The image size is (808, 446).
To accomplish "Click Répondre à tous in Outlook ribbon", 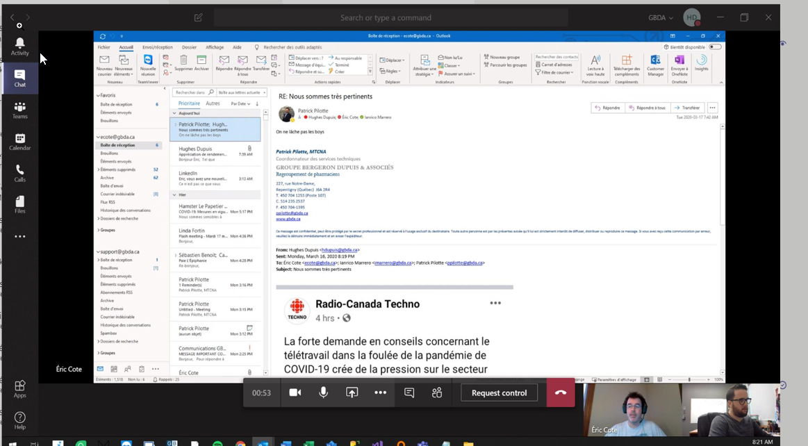I will (242, 66).
